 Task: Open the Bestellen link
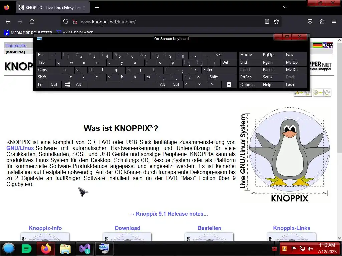[x=209, y=228]
